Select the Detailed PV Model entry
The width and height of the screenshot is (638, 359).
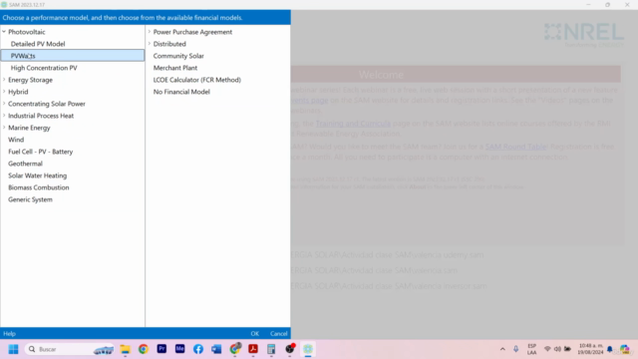pos(38,44)
